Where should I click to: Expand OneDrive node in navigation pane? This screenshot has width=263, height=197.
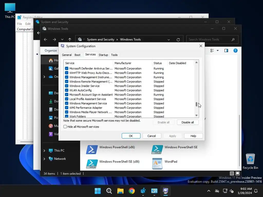coord(44,77)
